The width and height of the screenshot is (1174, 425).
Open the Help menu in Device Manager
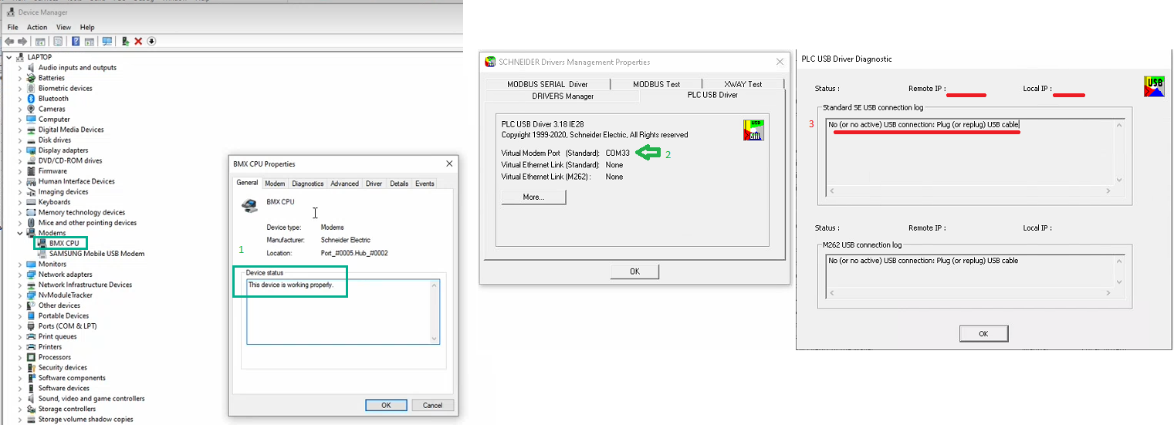pyautogui.click(x=87, y=27)
